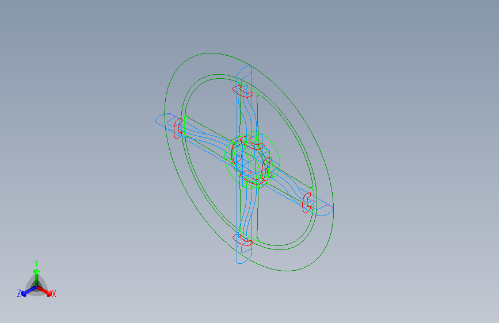Select the central hub of the wheel wireframe
The height and width of the screenshot is (323, 499).
pyautogui.click(x=252, y=160)
